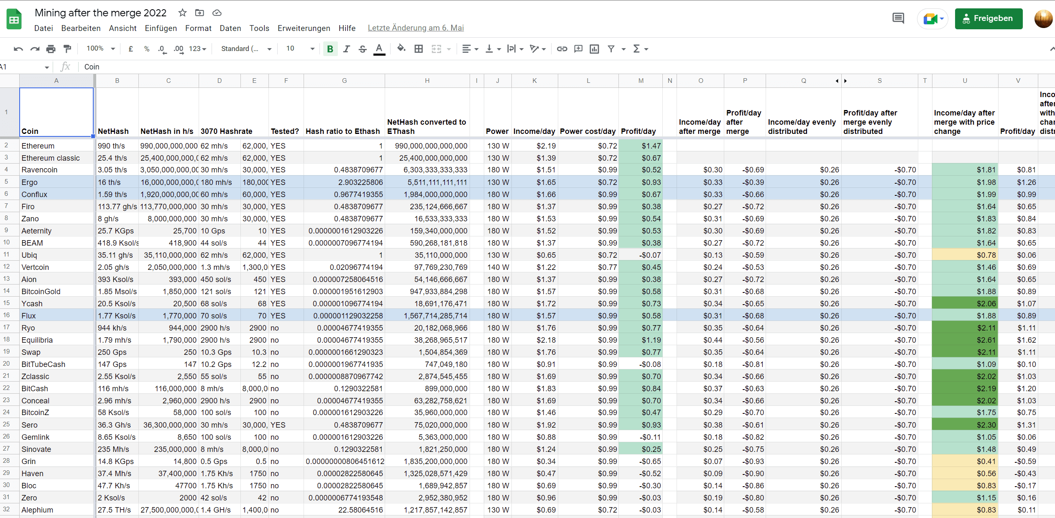Open text rotation dropdown
The width and height of the screenshot is (1055, 518).
tap(538, 49)
